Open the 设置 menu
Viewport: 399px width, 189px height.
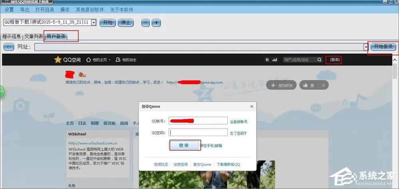[x=9, y=10]
